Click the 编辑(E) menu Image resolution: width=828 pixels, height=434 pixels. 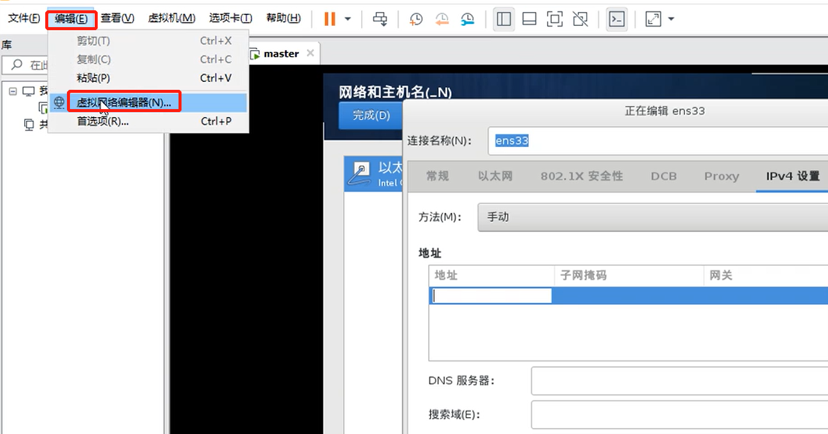click(71, 19)
